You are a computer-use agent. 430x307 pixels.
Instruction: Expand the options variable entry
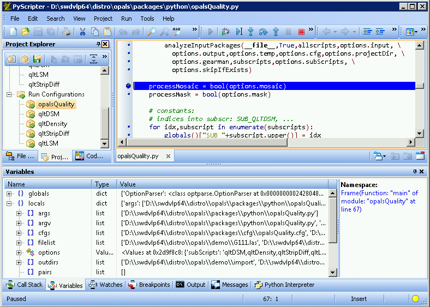19,252
